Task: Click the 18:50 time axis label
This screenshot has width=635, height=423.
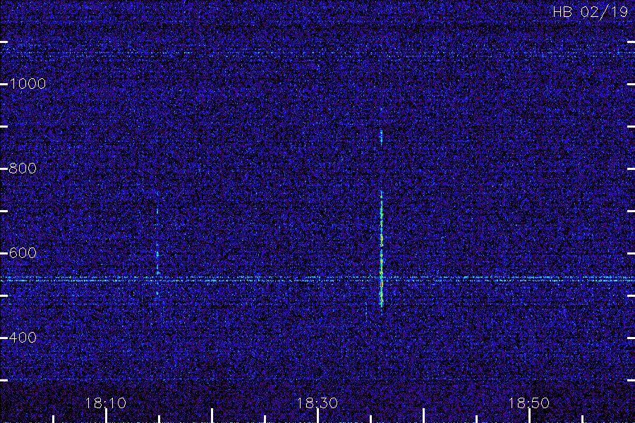Action: pyautogui.click(x=529, y=403)
